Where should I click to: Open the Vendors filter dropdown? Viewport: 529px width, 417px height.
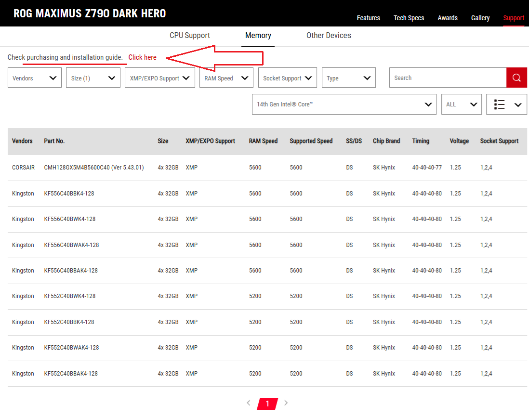coord(35,78)
